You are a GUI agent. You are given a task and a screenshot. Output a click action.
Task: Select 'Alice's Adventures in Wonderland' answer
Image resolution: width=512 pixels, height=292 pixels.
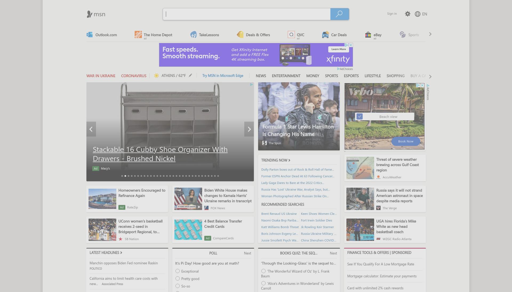tap(263, 283)
